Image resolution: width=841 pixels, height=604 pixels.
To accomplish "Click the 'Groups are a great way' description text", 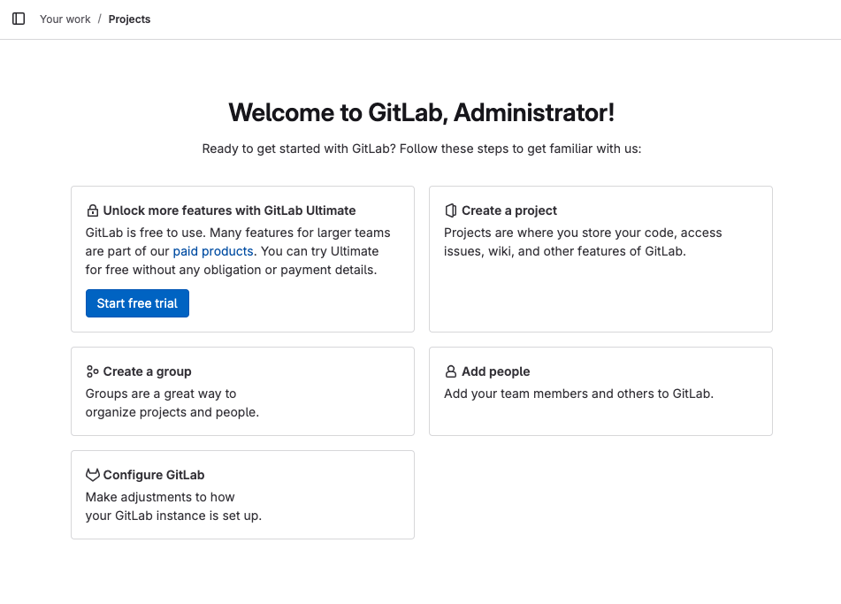I will [172, 402].
